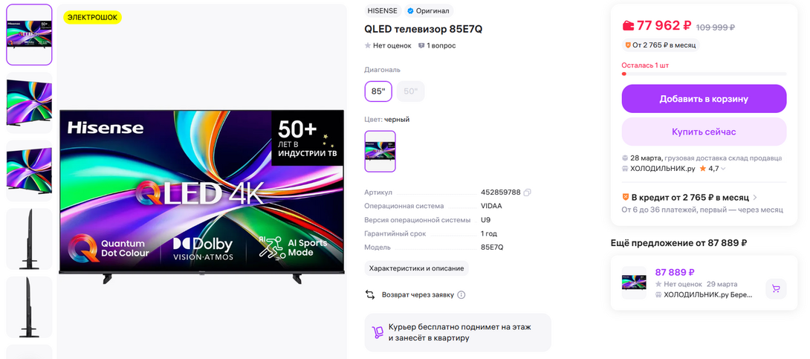Select the 85" diagonal option
Screen dimensions: 810x359
(x=378, y=91)
